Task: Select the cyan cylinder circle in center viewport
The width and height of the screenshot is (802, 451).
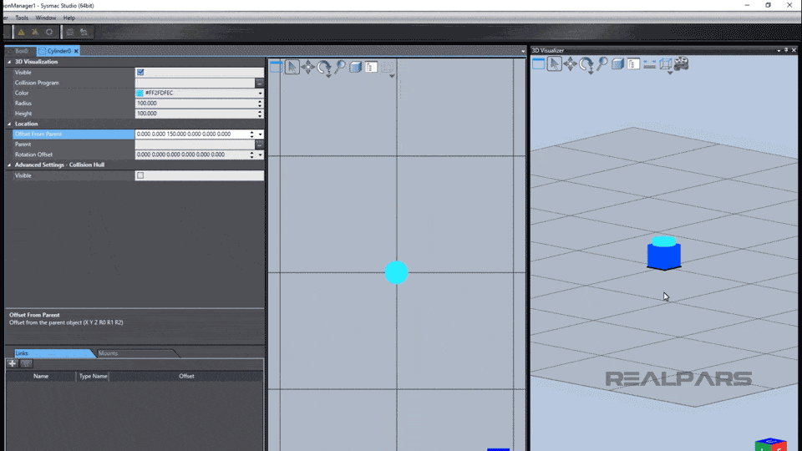Action: point(396,272)
